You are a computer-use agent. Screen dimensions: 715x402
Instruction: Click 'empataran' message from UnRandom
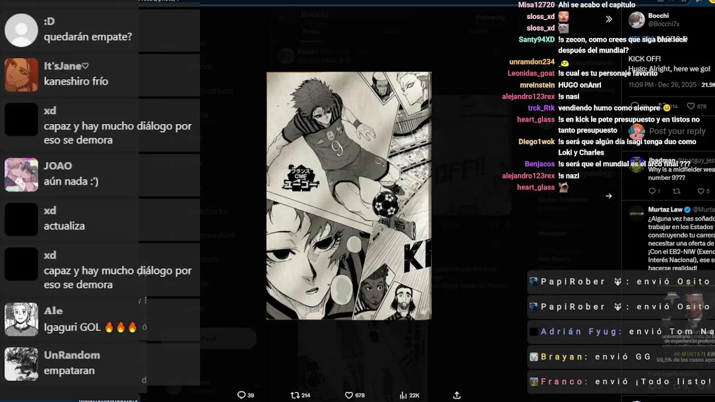click(x=69, y=370)
